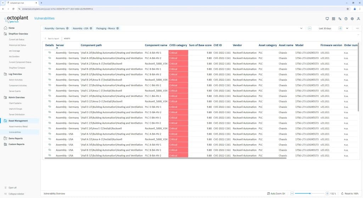Adjust the zoom level slider
The image size is (363, 198).
(310, 194)
